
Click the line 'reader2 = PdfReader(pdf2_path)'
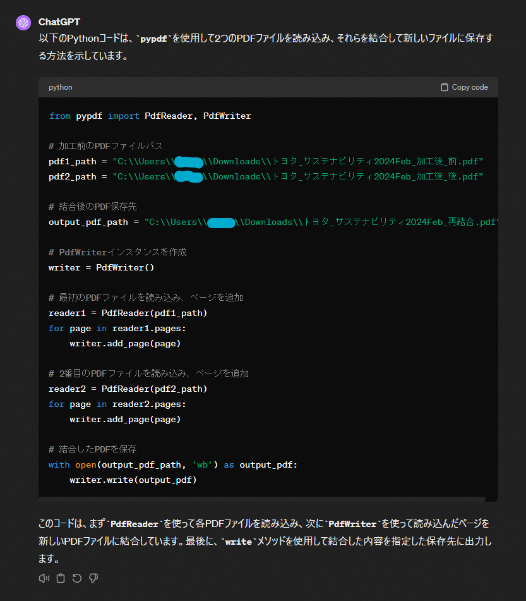128,389
